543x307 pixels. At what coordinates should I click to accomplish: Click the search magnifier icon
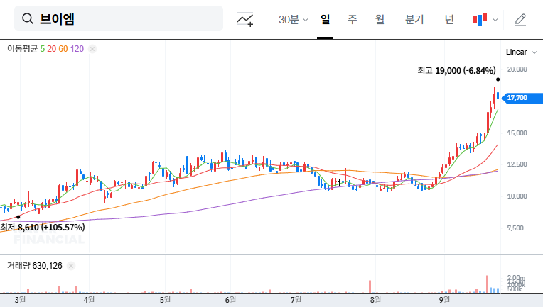click(27, 18)
